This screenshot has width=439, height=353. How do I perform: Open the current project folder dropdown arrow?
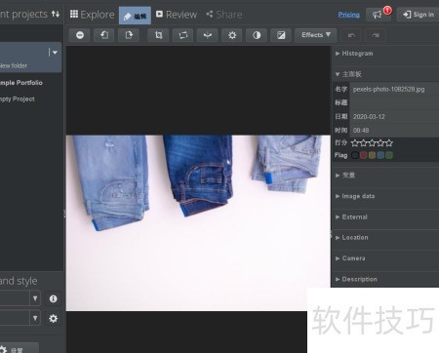55,53
